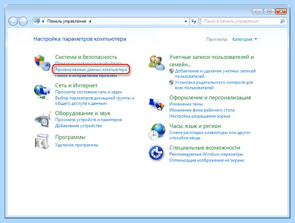
Task: Click Настройка параметров компьютера heading text
Action: [x=79, y=39]
